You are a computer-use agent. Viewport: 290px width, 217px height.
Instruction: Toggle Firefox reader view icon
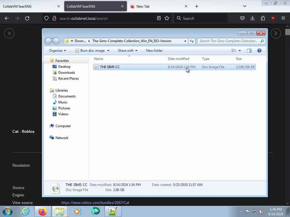(159, 18)
